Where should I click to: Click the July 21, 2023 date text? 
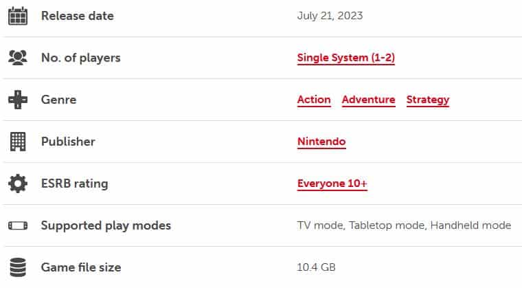(330, 16)
